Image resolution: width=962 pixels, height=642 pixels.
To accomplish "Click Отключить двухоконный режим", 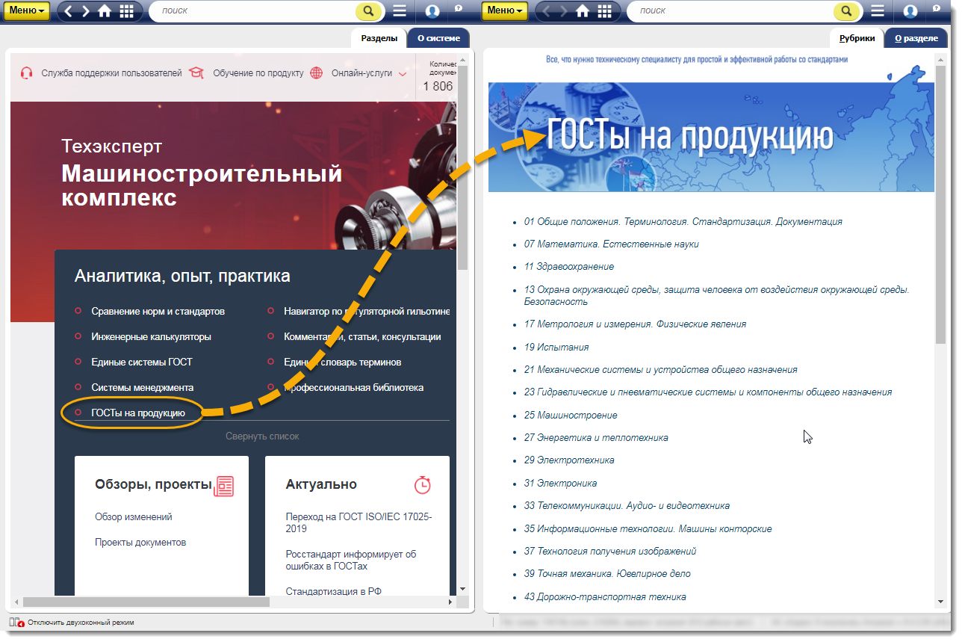I will (x=81, y=622).
